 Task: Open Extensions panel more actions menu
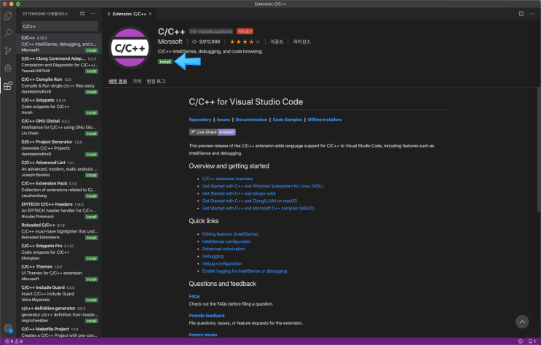pyautogui.click(x=93, y=14)
